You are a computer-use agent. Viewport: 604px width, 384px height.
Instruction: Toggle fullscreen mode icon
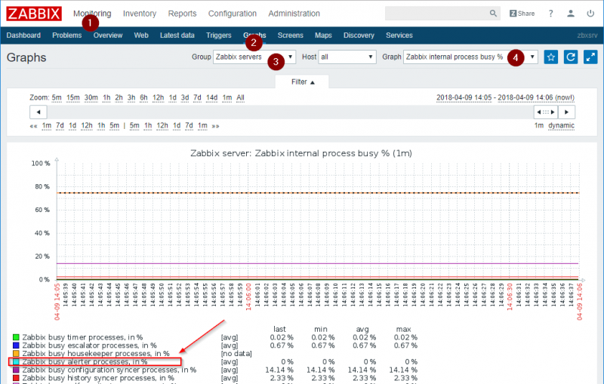point(590,57)
